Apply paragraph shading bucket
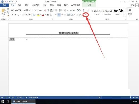The height and width of the screenshot is (104, 139). coord(78,15)
